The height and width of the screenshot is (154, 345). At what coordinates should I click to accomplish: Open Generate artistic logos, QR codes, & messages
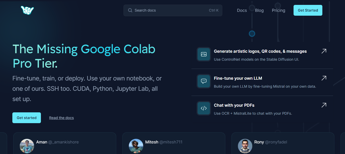tap(260, 51)
